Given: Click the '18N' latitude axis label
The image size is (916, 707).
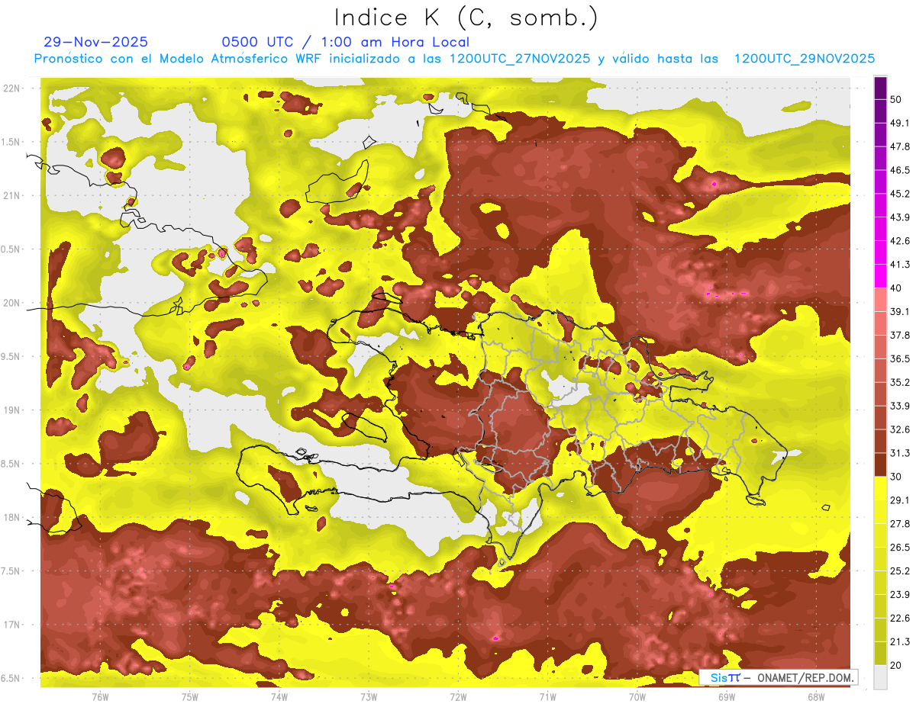Looking at the screenshot, I should coord(11,517).
